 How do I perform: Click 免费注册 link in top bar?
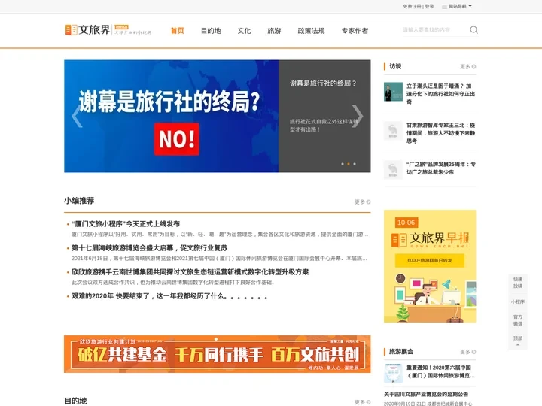(x=412, y=6)
